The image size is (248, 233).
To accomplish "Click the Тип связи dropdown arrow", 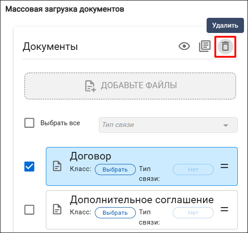I will coord(226,126).
